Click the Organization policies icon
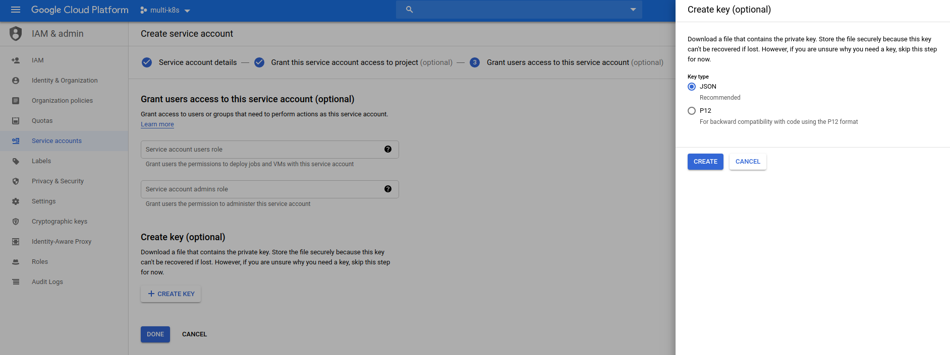 16,101
